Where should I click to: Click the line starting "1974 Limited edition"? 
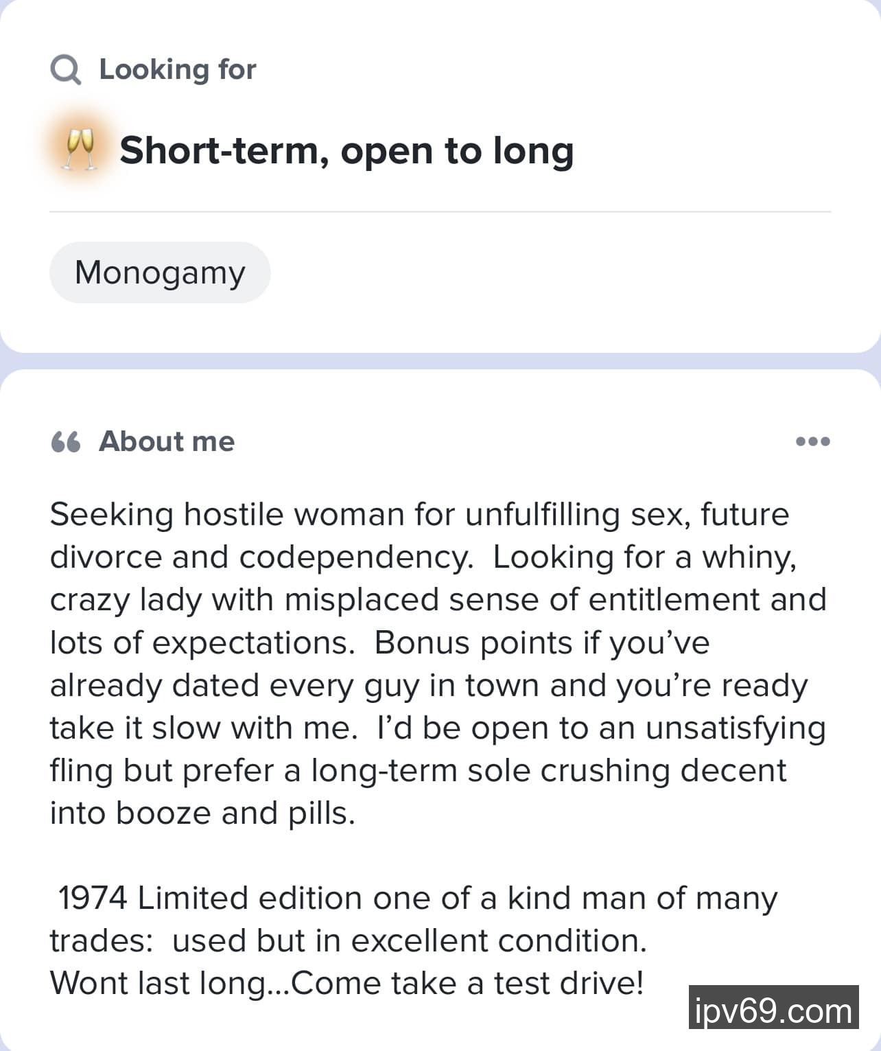[x=417, y=898]
